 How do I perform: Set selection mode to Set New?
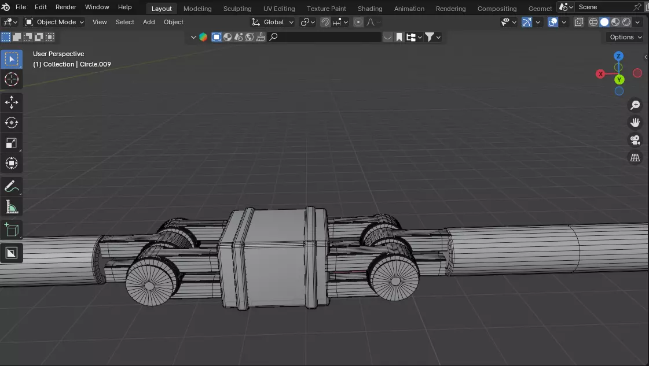6,37
